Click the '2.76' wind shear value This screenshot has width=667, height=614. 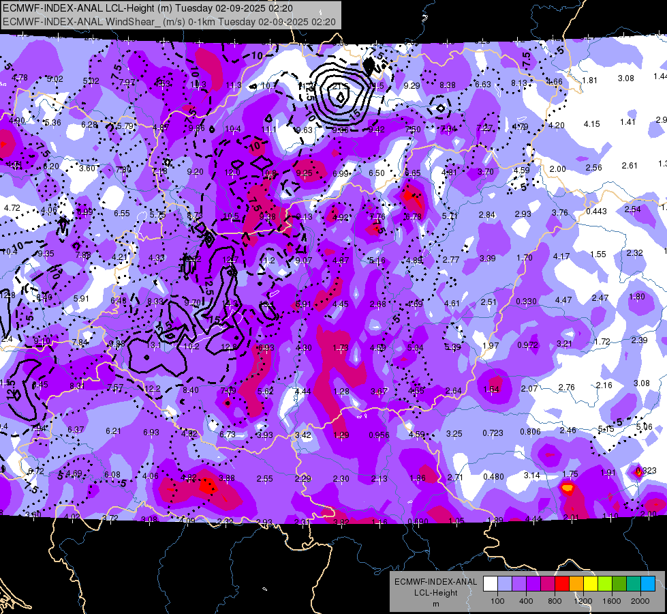click(x=567, y=387)
